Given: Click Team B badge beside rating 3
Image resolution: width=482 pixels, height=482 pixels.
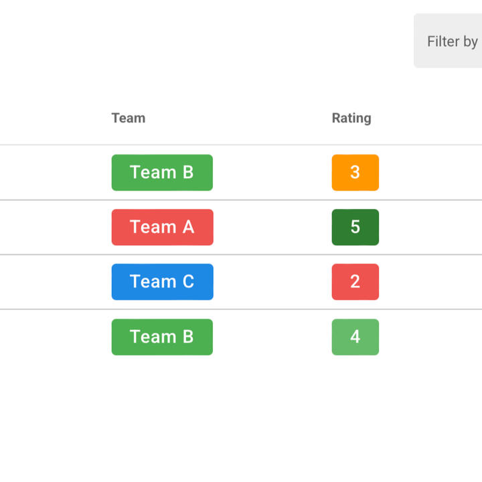Looking at the screenshot, I should pos(162,173).
